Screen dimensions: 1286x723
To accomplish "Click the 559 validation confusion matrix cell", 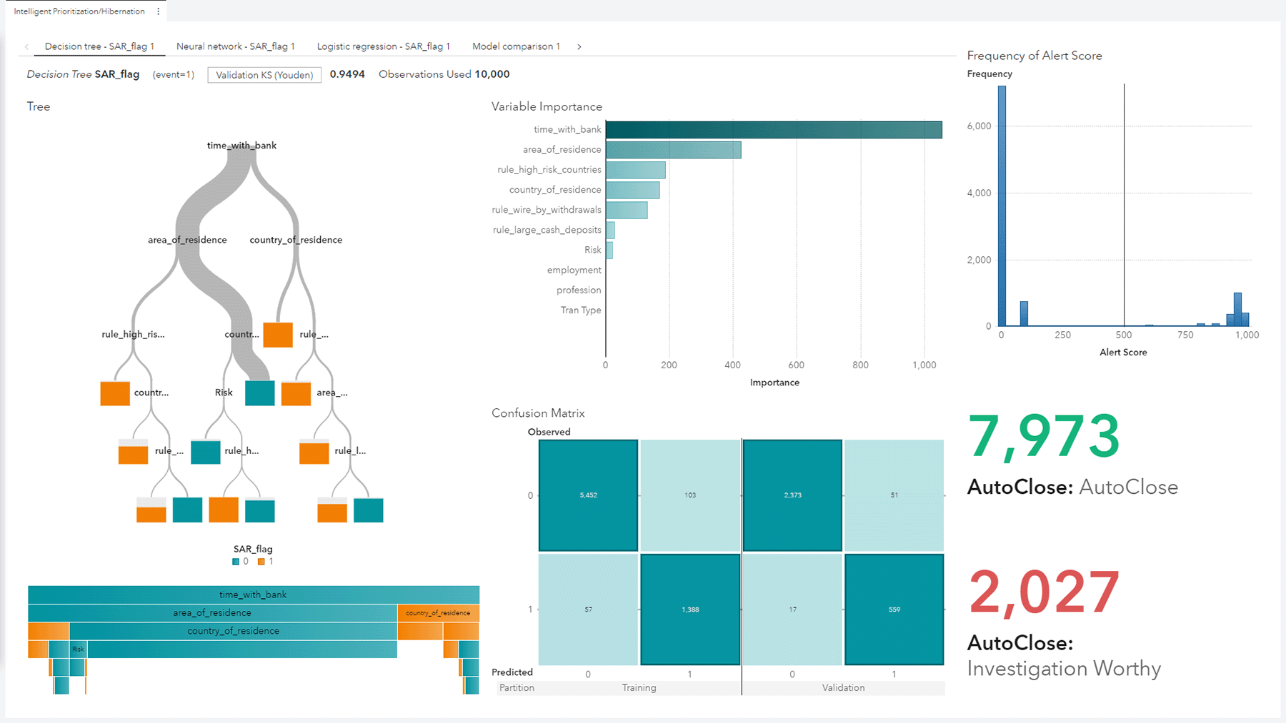I will pyautogui.click(x=894, y=610).
